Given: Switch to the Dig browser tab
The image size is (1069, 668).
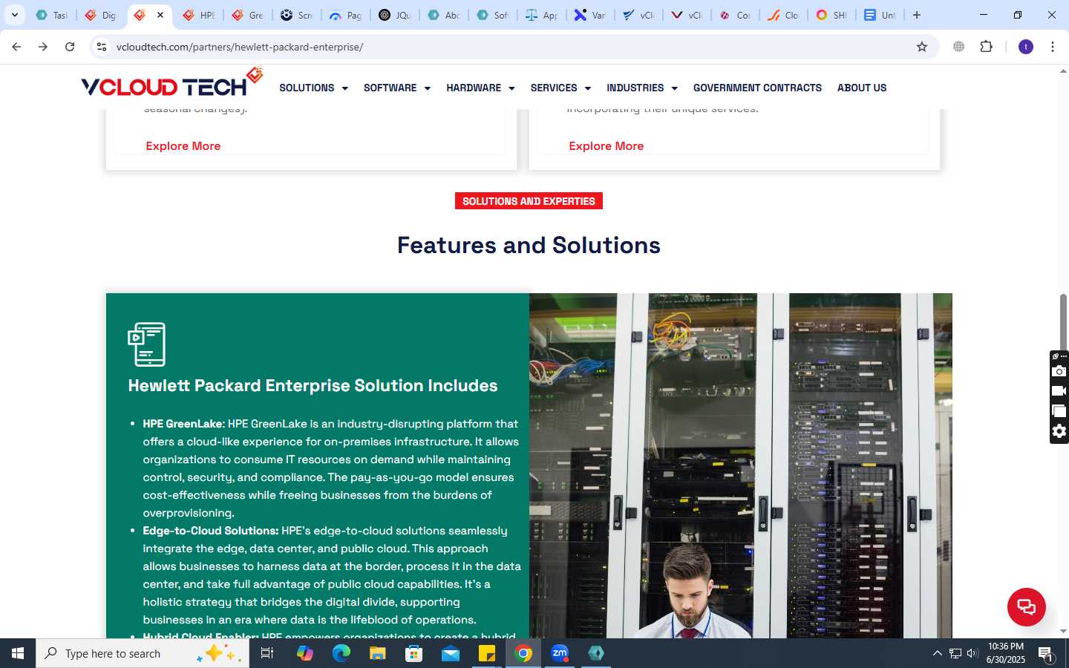Looking at the screenshot, I should coord(101,15).
